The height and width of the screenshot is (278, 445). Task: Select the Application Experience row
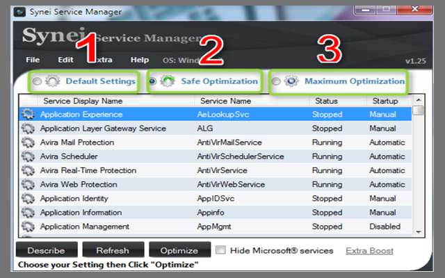216,114
